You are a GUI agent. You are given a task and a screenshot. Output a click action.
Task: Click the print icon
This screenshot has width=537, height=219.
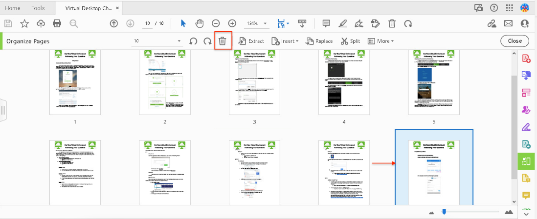(x=57, y=23)
